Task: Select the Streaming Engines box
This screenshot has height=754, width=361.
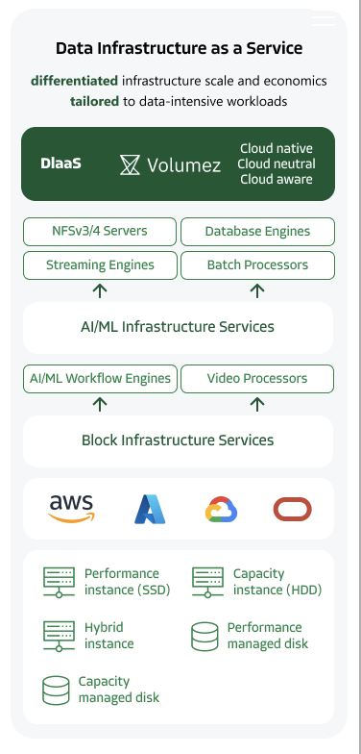Action: (100, 265)
